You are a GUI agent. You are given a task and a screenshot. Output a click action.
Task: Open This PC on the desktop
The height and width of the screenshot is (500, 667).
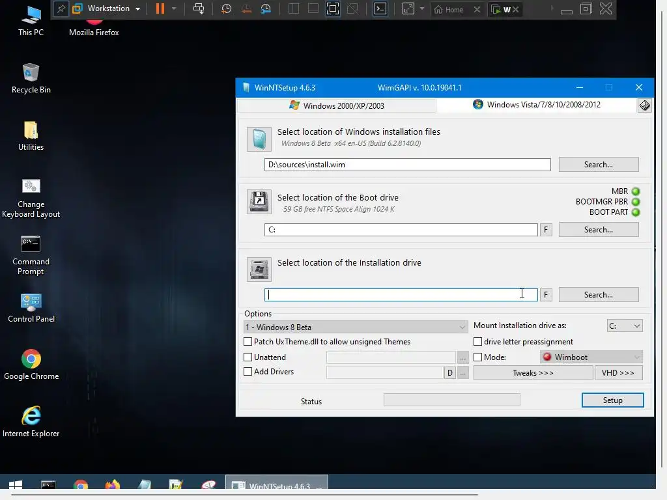pos(31,20)
